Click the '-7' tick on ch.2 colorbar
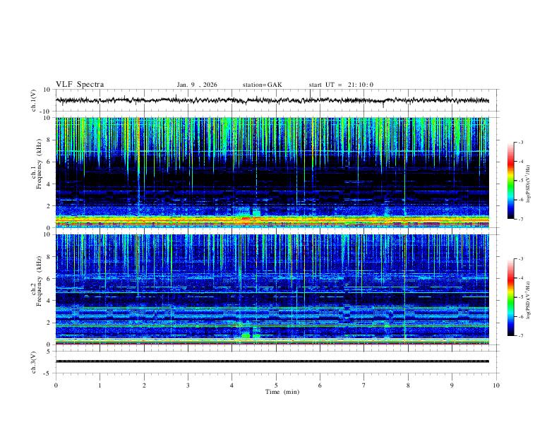This screenshot has height=432, width=559. pyautogui.click(x=521, y=336)
